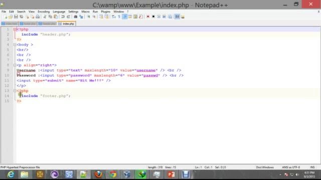The width and height of the screenshot is (321, 180).
Task: Click "PHP Hypertext Preprocessor file" status text
Action: [20, 167]
